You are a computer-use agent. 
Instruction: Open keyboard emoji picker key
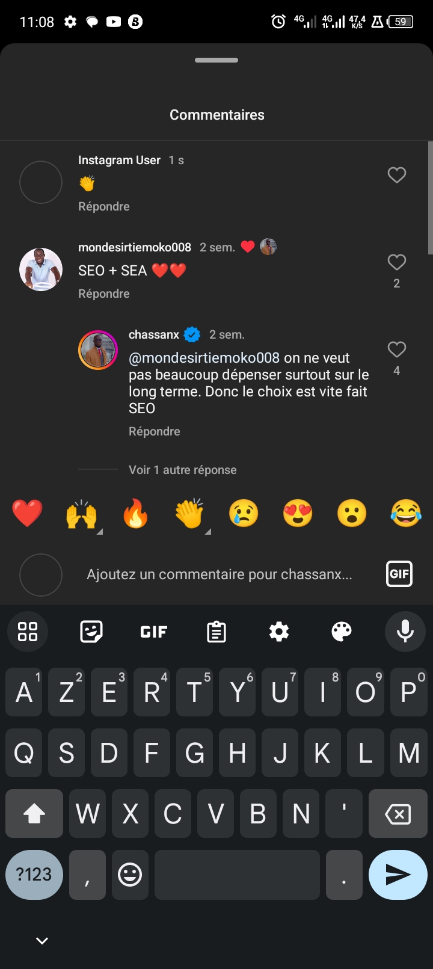tap(130, 875)
